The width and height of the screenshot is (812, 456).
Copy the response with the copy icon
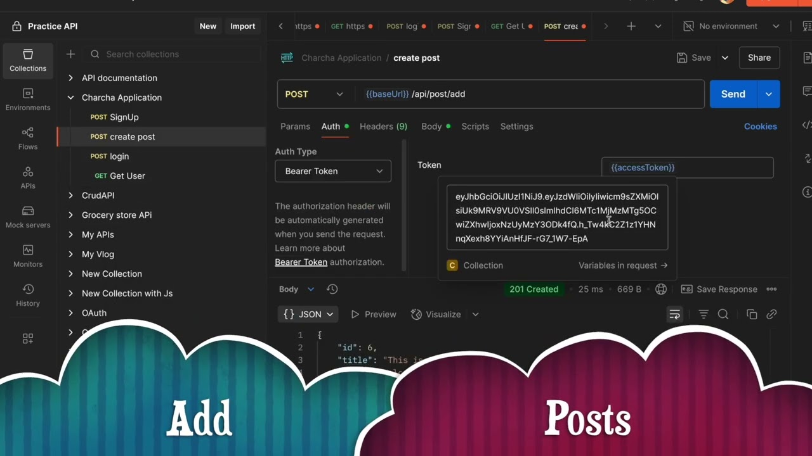point(752,314)
